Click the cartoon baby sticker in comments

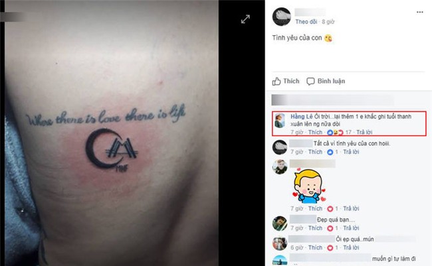[309, 186]
